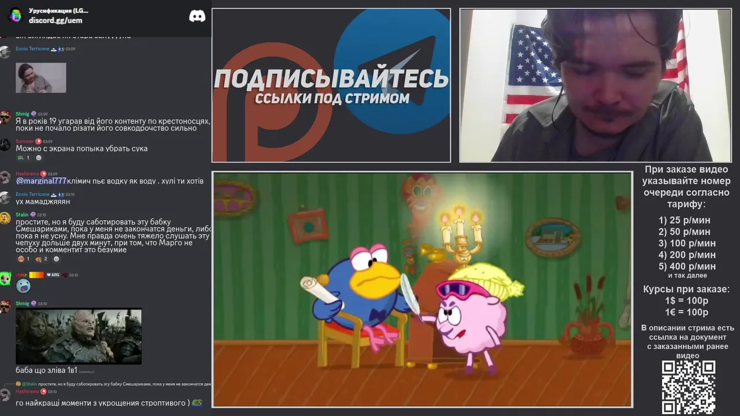Click the Discord logo icon in header
The height and width of the screenshot is (416, 740).
[x=197, y=16]
